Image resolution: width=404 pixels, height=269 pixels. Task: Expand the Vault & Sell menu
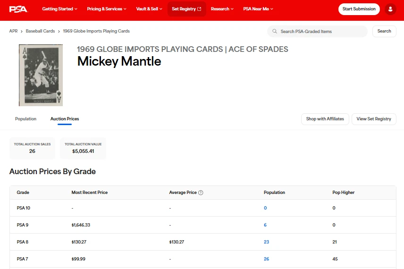149,9
